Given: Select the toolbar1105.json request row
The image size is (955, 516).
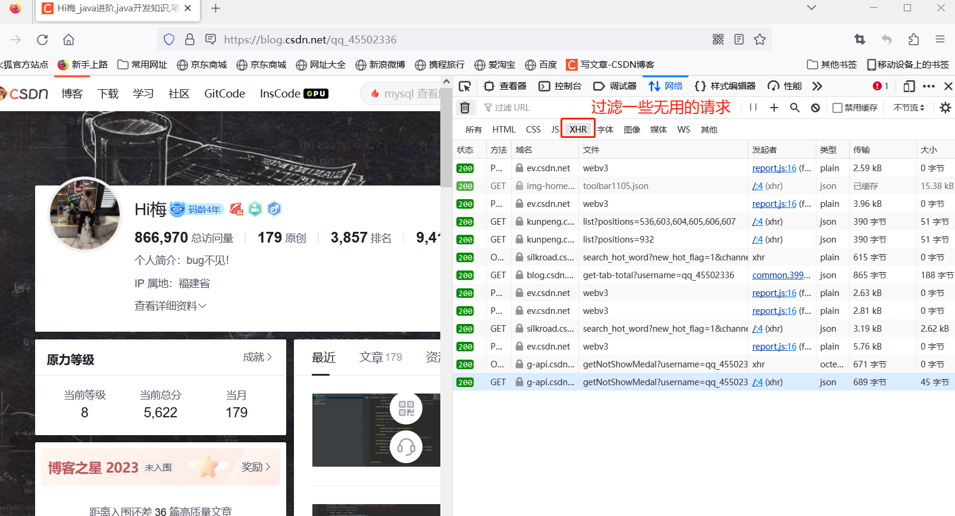Looking at the screenshot, I should 704,186.
